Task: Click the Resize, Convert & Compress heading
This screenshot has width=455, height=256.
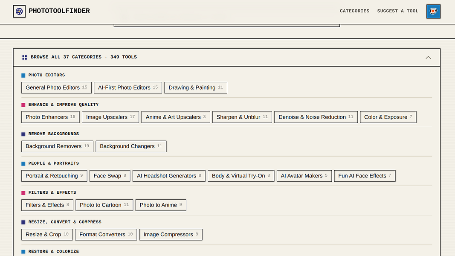Action: tap(65, 222)
